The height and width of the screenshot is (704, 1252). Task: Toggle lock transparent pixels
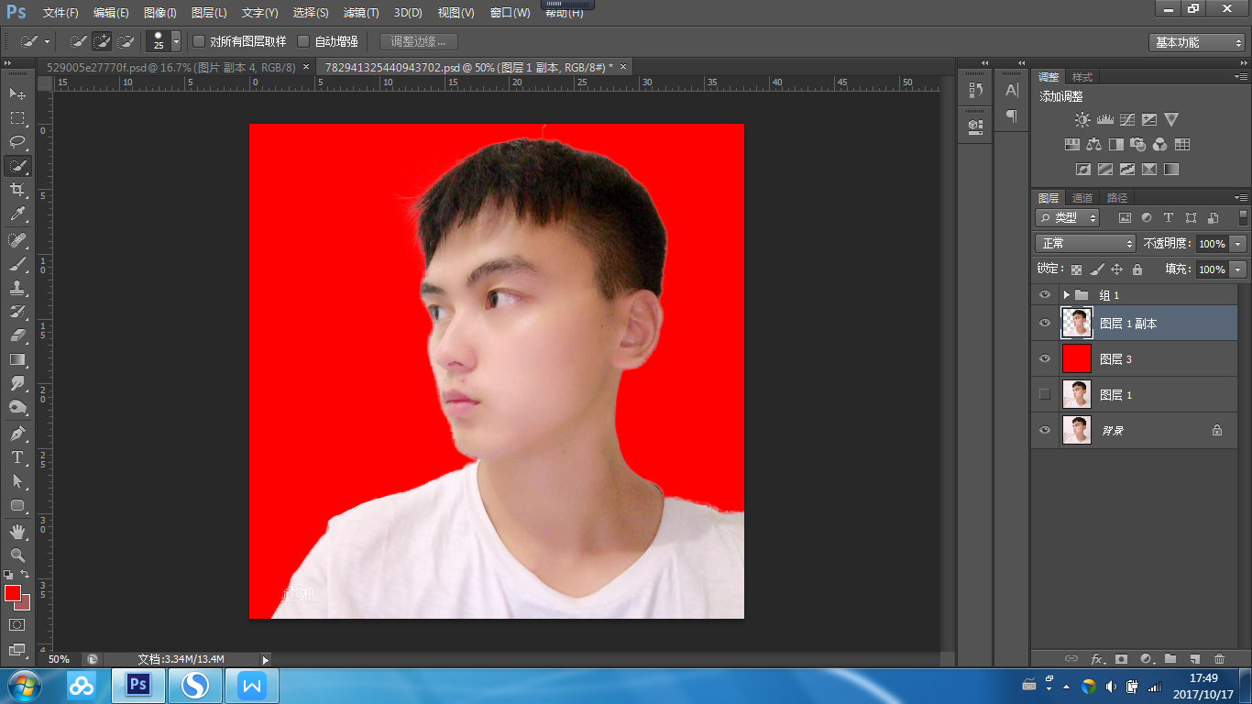(x=1077, y=269)
